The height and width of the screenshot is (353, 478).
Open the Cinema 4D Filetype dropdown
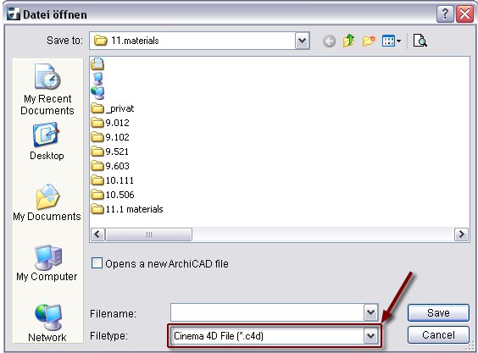pyautogui.click(x=370, y=335)
